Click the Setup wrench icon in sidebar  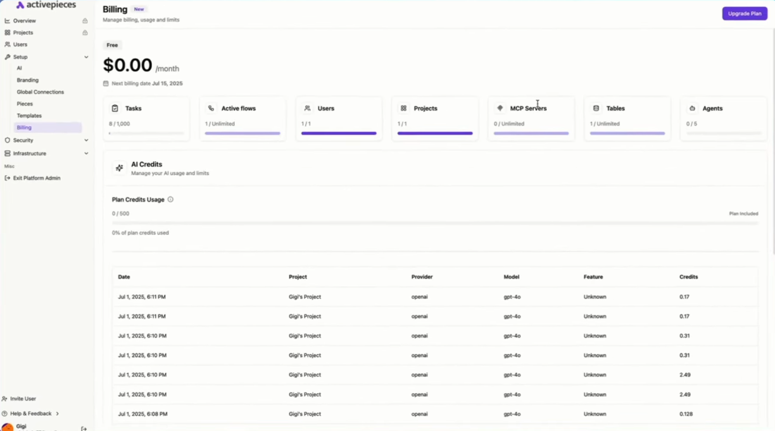[8, 57]
